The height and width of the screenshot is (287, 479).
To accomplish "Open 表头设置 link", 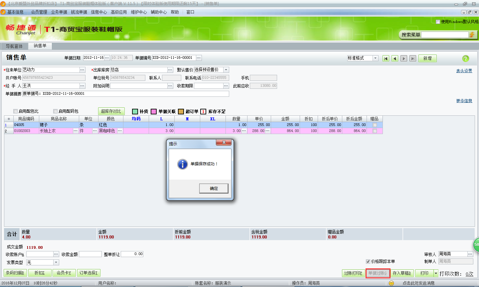I will tap(464, 71).
